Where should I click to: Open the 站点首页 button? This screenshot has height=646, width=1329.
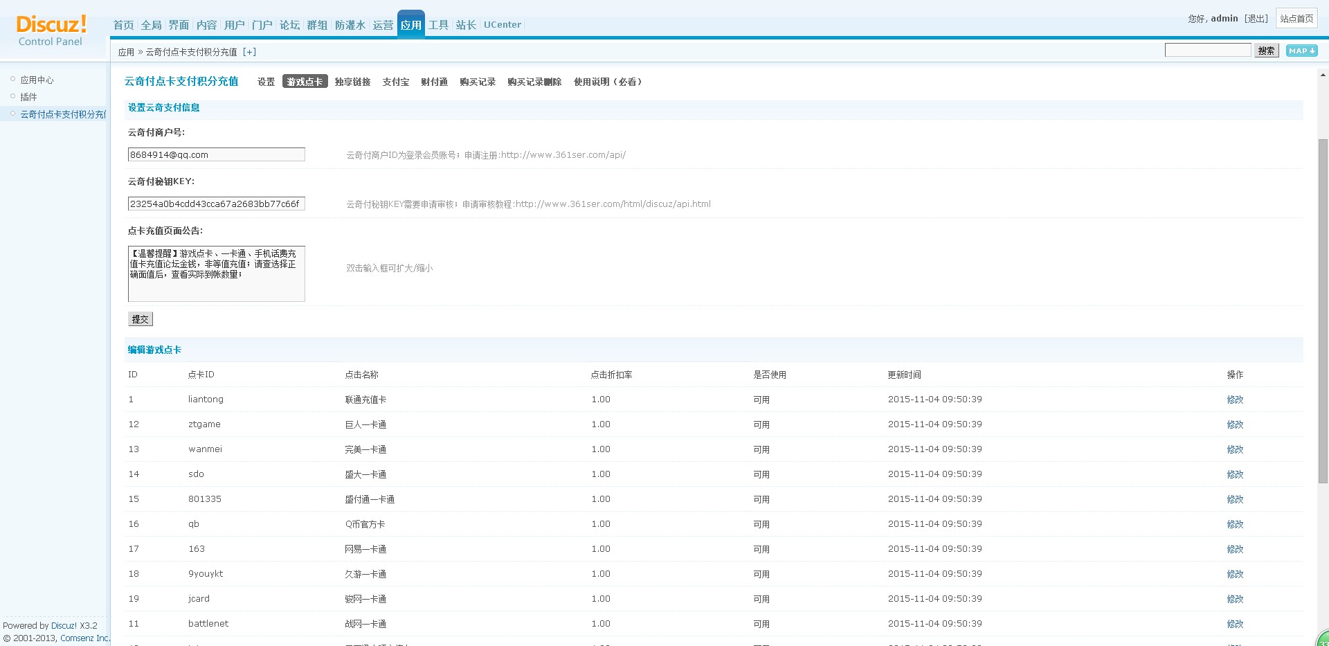point(1296,19)
